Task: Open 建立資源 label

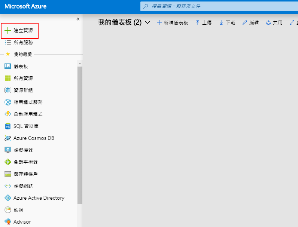Action: [23, 30]
